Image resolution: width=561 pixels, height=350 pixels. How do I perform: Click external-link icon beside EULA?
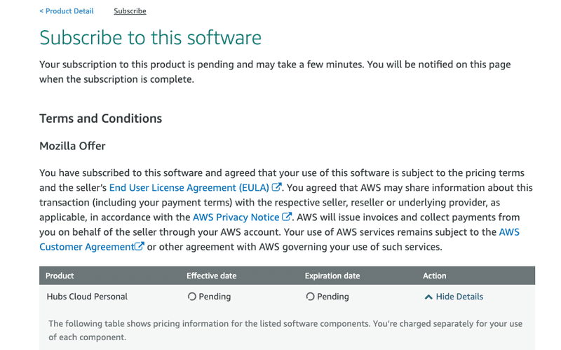coord(276,187)
